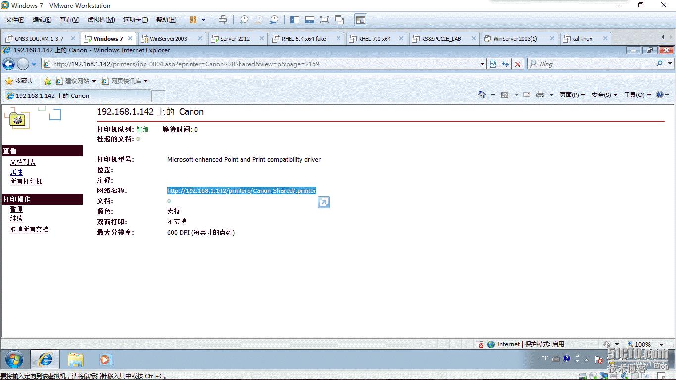Open the Windows Start menu
The width and height of the screenshot is (676, 380).
point(14,359)
